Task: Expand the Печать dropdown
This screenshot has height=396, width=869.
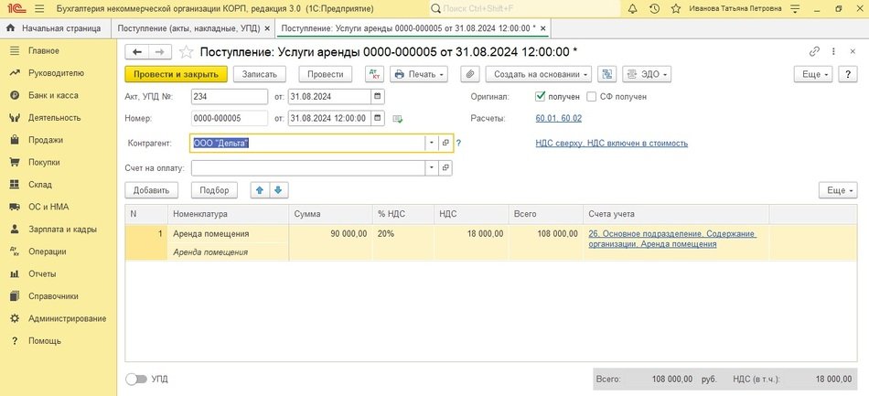Action: pyautogui.click(x=418, y=74)
